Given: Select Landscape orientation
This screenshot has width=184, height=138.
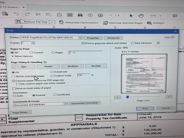Looking at the screenshot, I should (55, 95).
